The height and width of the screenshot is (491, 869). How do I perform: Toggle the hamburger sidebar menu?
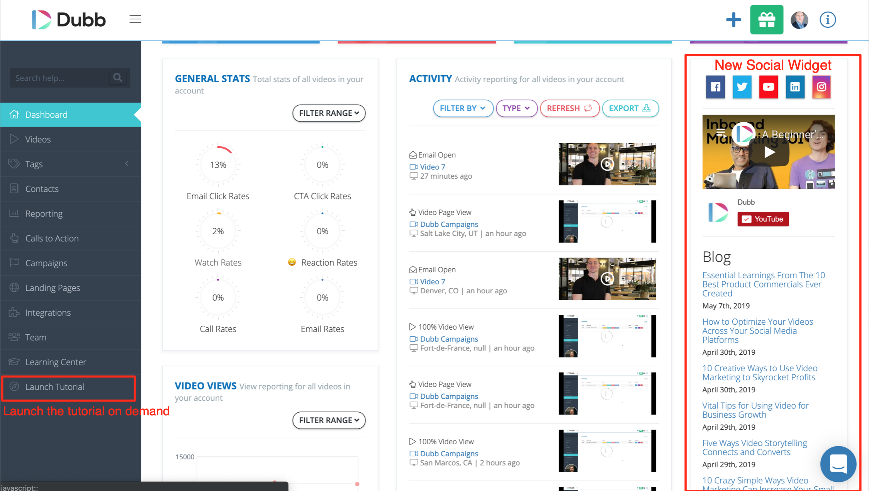click(135, 19)
